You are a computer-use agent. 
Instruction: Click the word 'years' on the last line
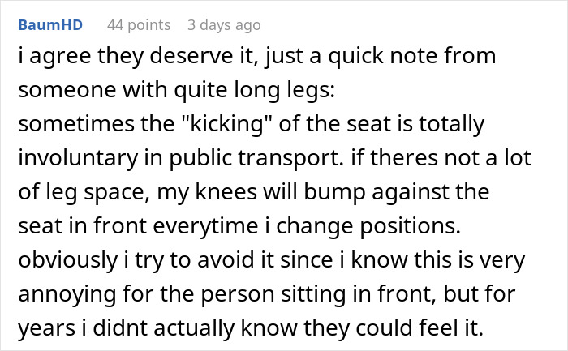(x=47, y=327)
